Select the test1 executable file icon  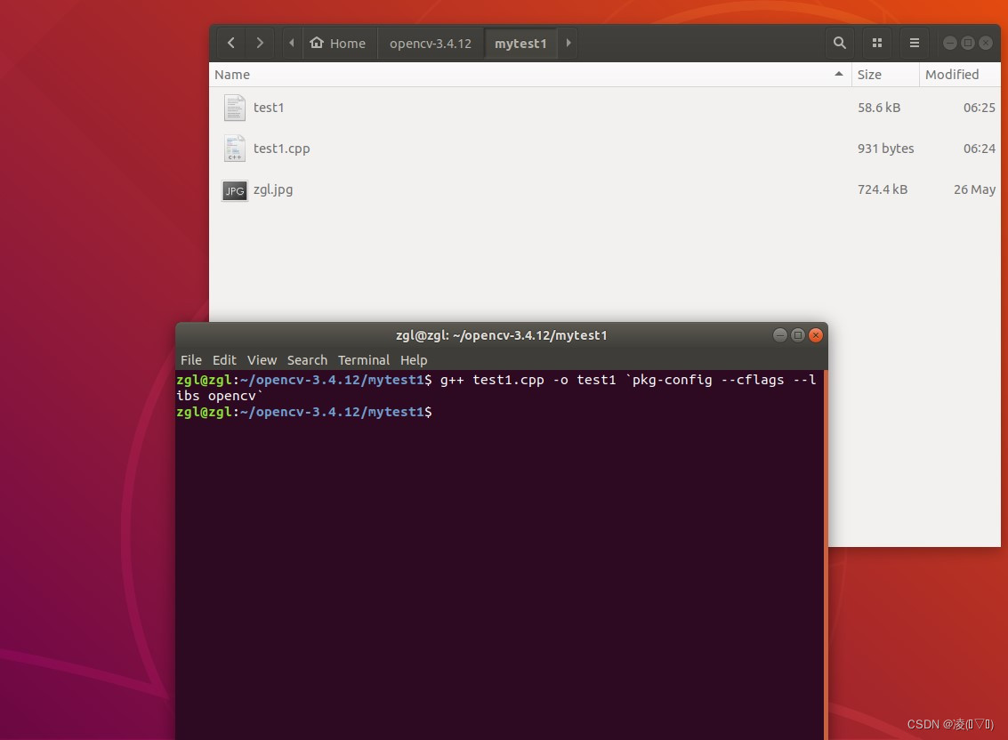tap(235, 108)
